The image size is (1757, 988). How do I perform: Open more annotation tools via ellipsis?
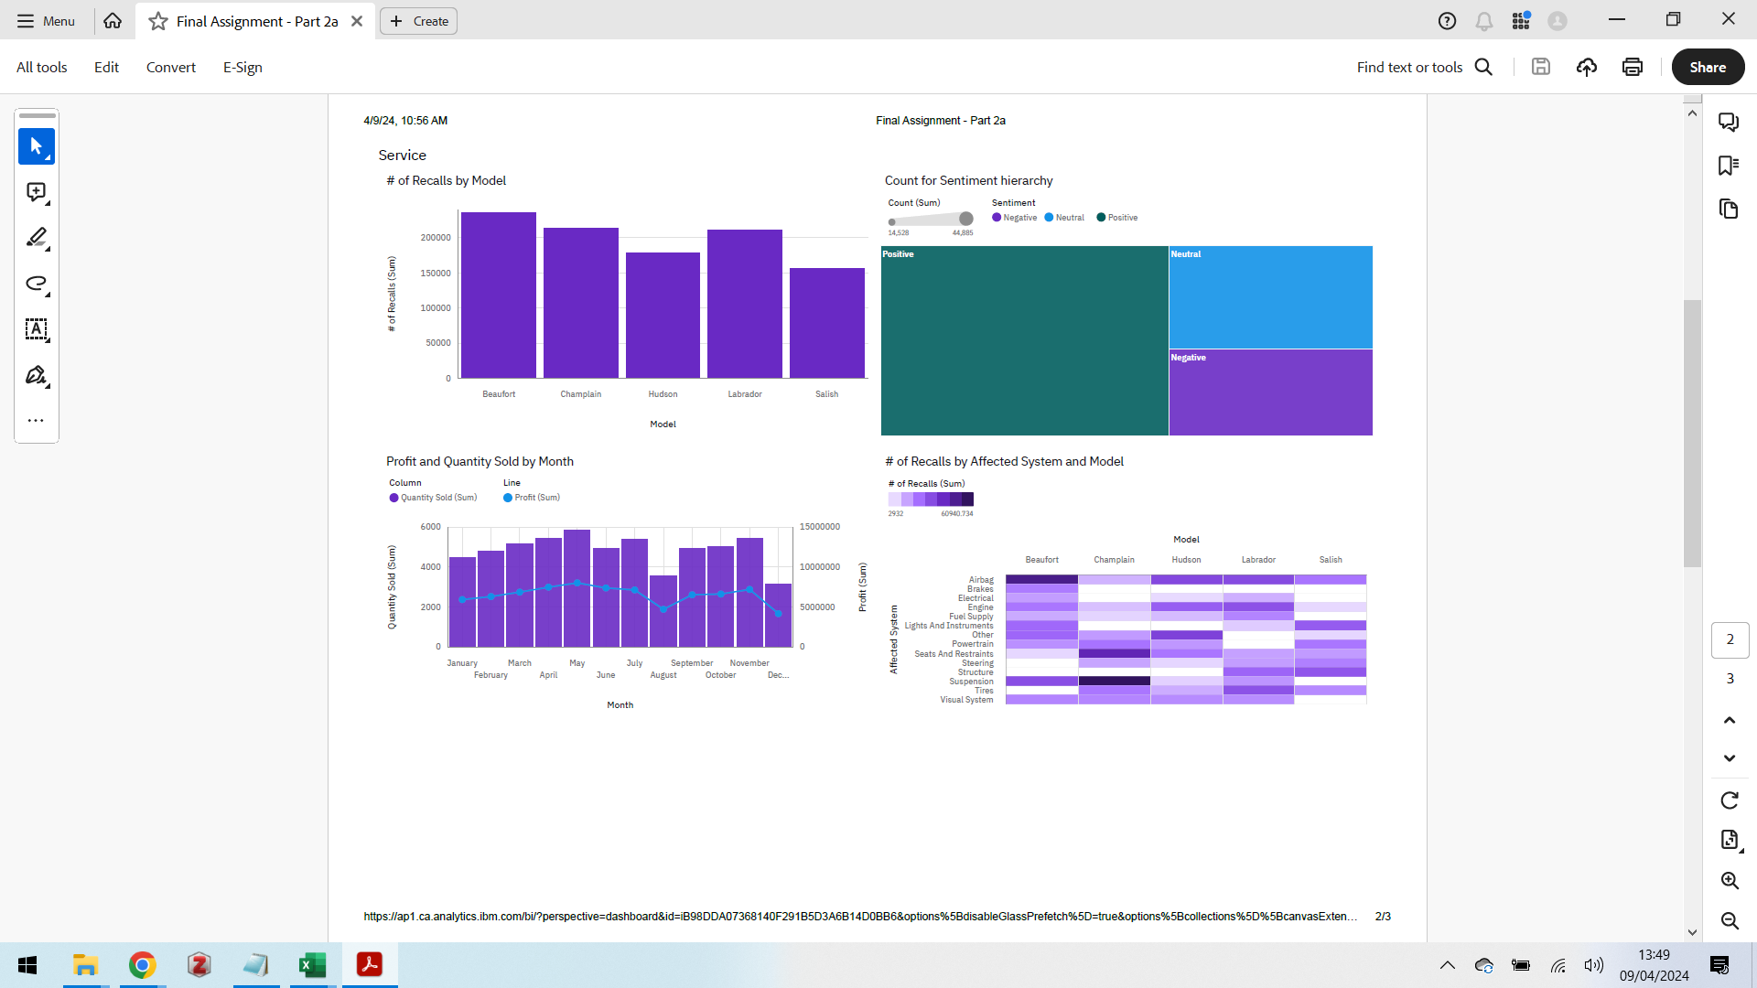36,420
